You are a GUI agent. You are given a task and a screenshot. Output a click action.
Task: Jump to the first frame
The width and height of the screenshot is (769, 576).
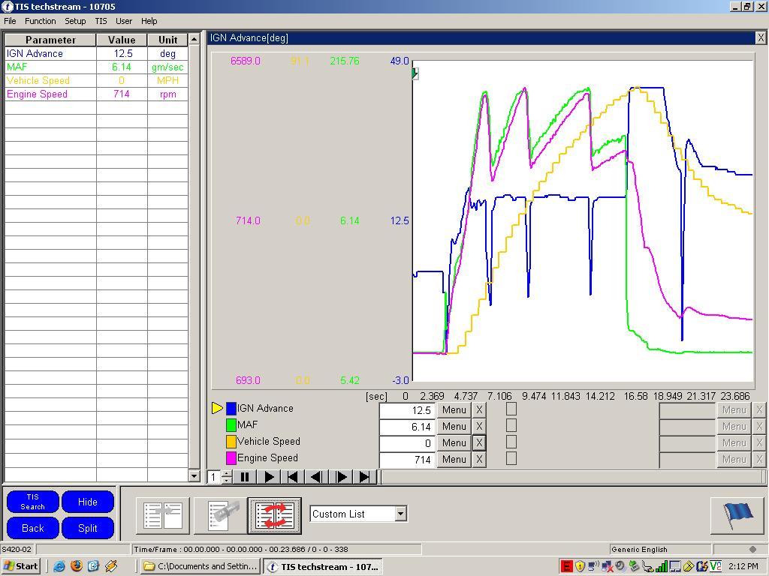point(293,477)
